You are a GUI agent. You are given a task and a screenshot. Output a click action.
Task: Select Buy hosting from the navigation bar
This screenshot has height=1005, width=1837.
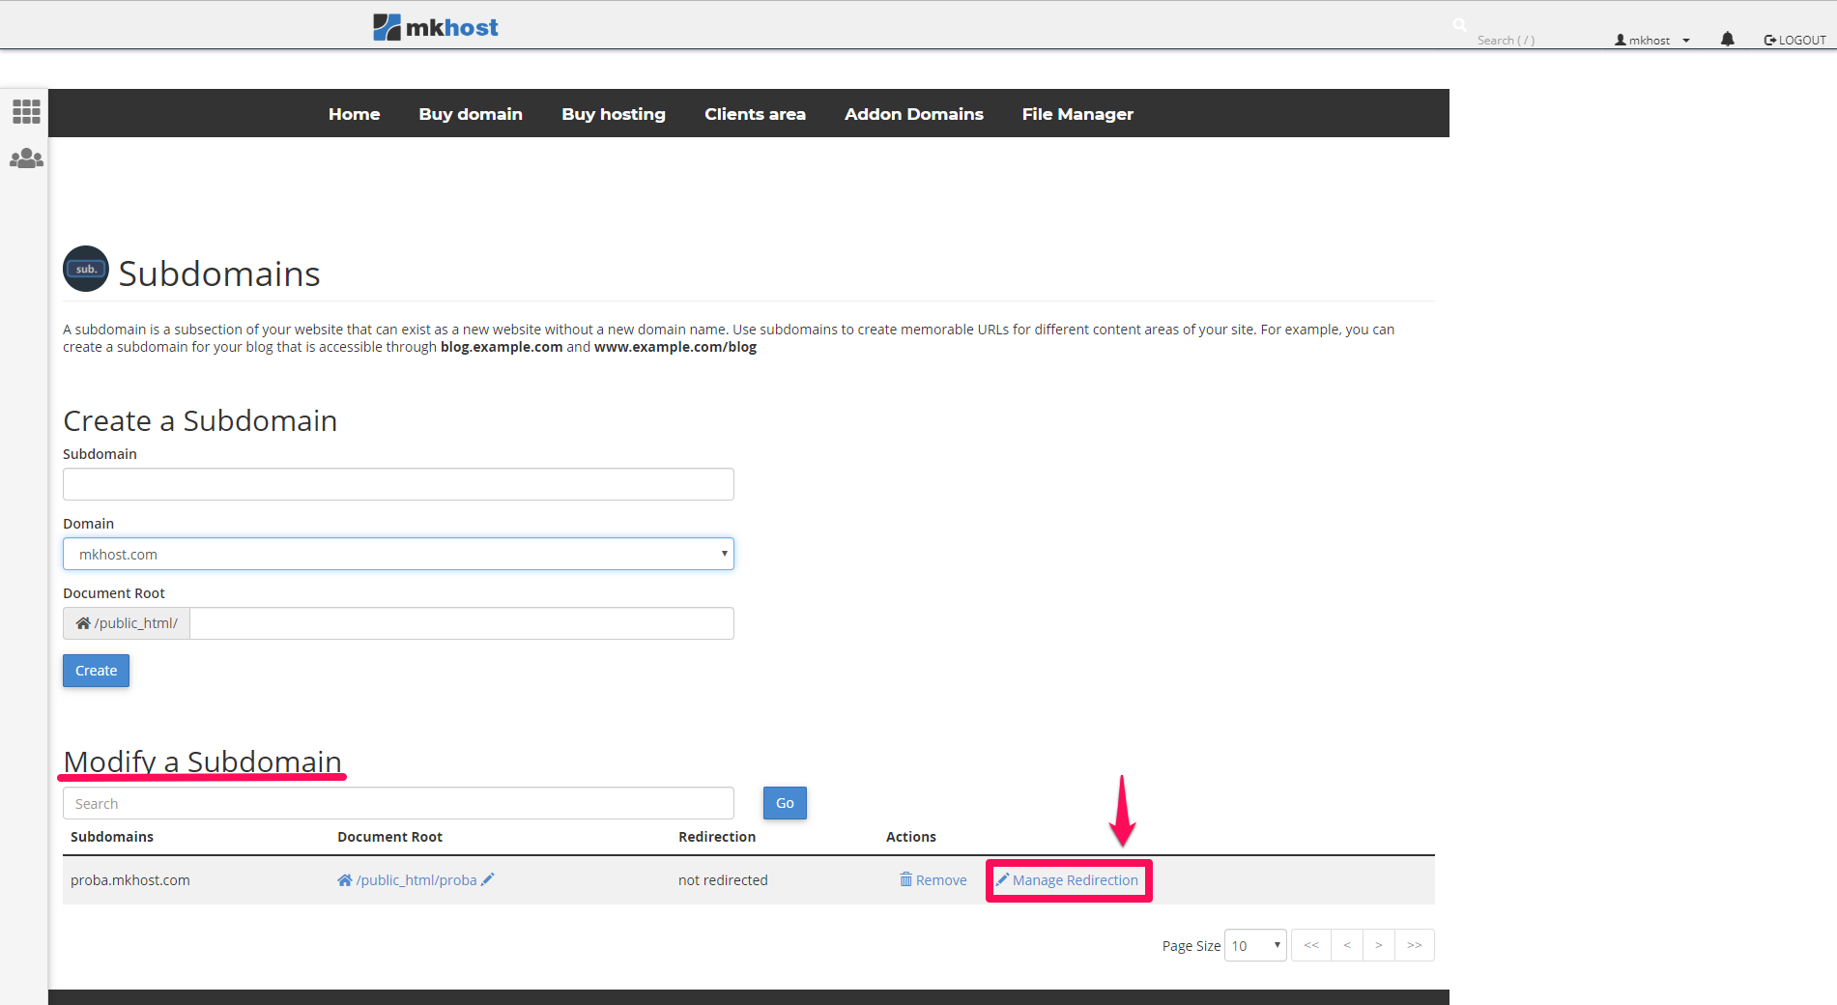tap(614, 114)
